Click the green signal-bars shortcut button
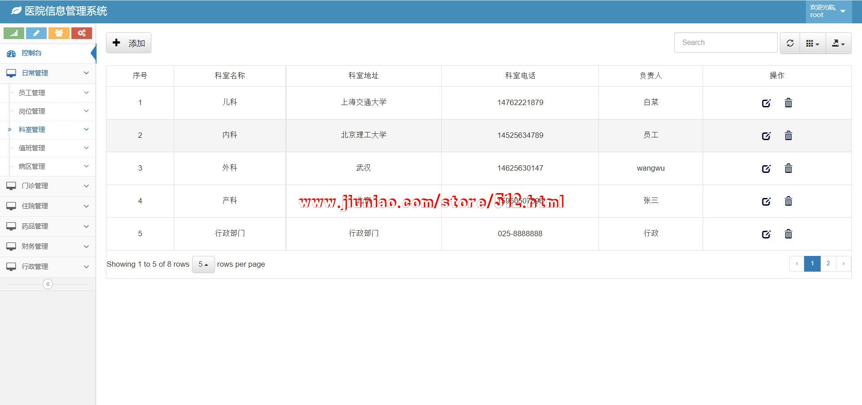The image size is (862, 405). click(x=14, y=33)
